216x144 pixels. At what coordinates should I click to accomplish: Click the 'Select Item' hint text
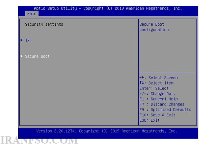coord(161,83)
